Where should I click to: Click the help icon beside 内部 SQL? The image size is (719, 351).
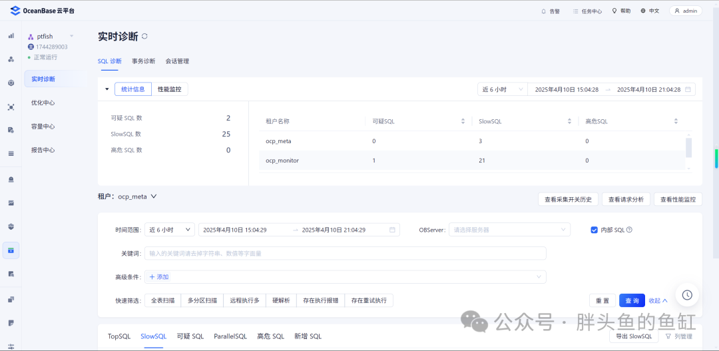(629, 229)
